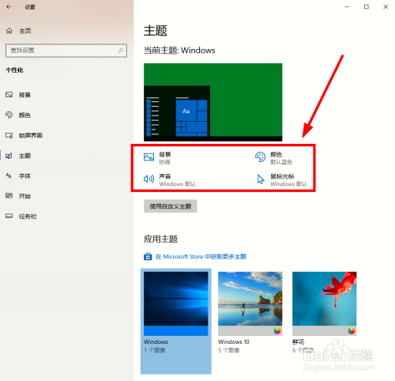Open 任务栏 in the sidebar

click(x=21, y=217)
